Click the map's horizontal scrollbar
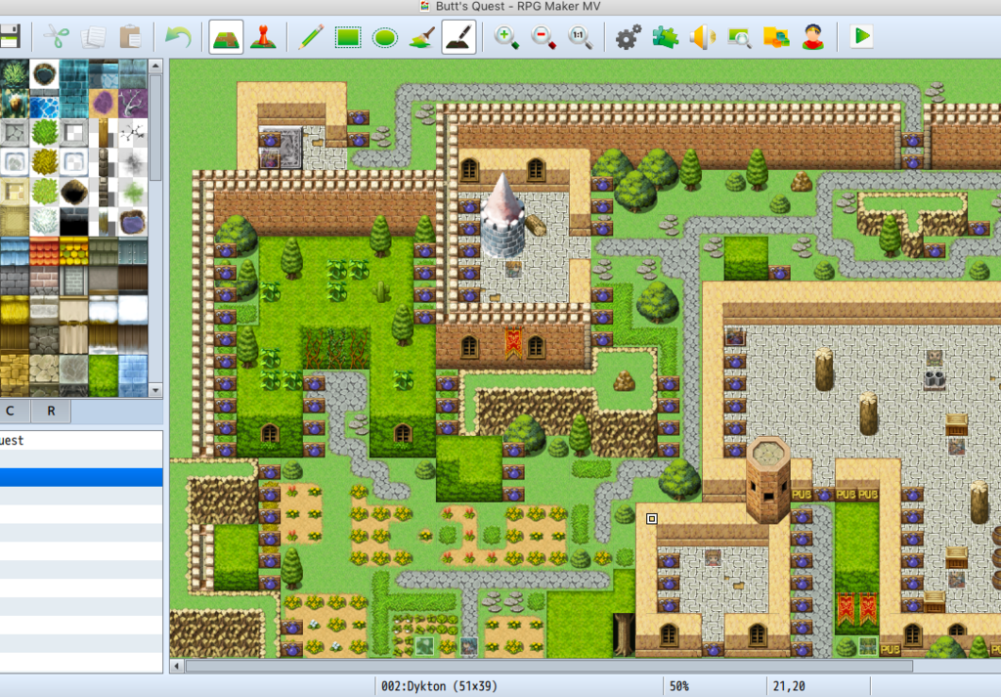The image size is (1001, 697). (x=547, y=666)
